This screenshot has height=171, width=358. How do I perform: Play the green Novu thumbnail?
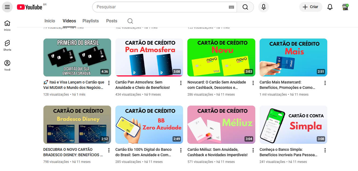pyautogui.click(x=221, y=57)
